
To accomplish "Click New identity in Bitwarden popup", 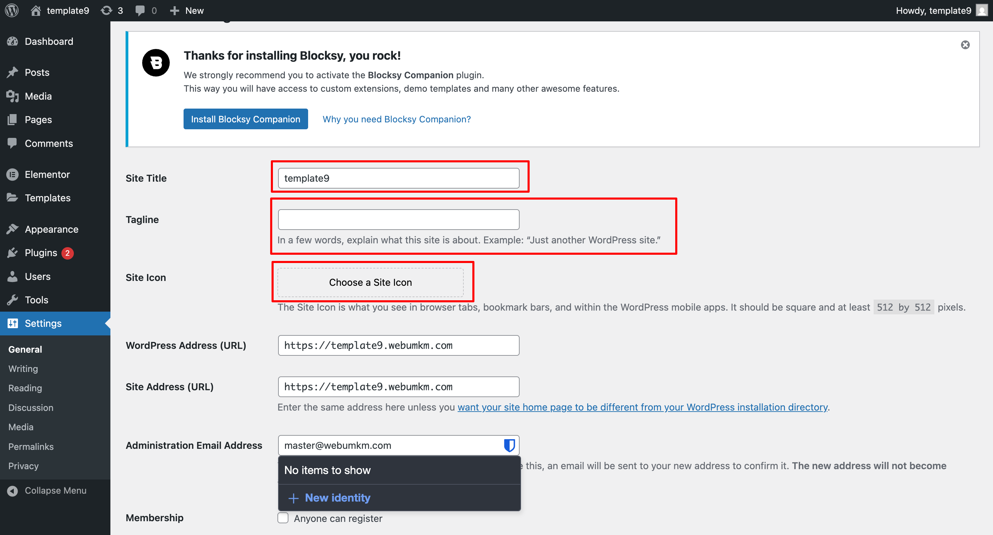I will pyautogui.click(x=337, y=498).
